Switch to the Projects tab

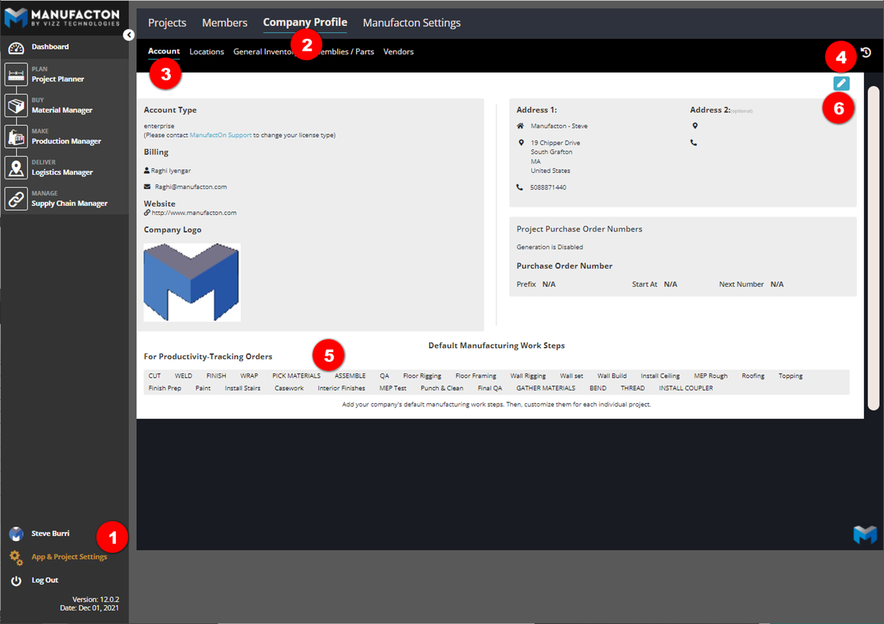point(167,23)
